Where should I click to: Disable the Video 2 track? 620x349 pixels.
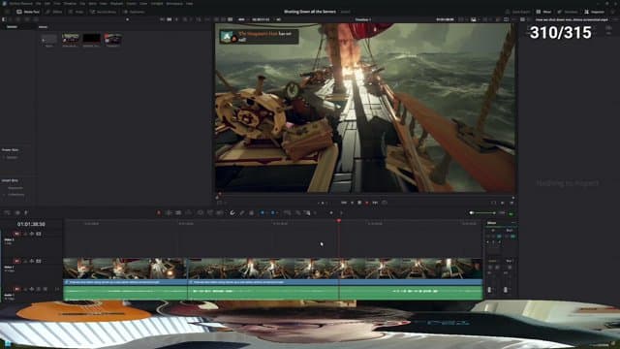pos(39,234)
